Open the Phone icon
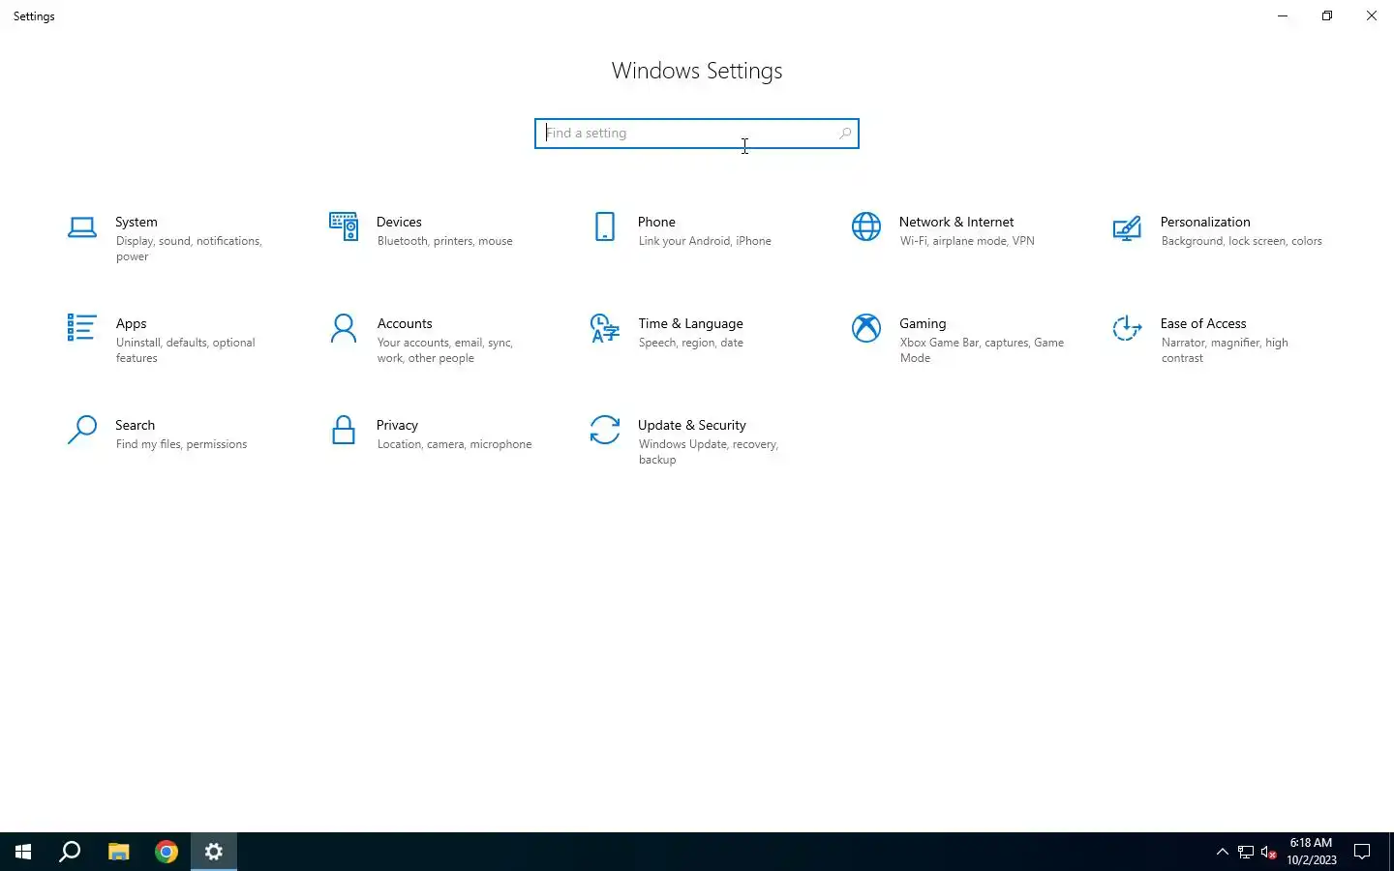Image resolution: width=1394 pixels, height=871 pixels. (605, 227)
